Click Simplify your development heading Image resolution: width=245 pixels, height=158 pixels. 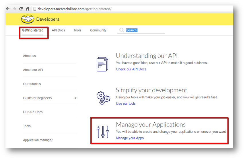click(151, 90)
